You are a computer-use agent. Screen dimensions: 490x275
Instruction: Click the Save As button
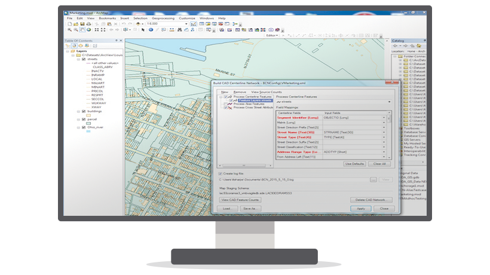click(249, 209)
